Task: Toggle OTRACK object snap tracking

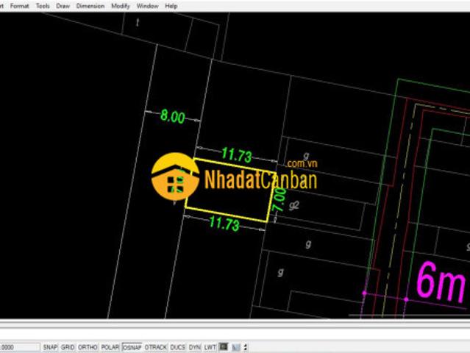Action: pyautogui.click(x=156, y=347)
